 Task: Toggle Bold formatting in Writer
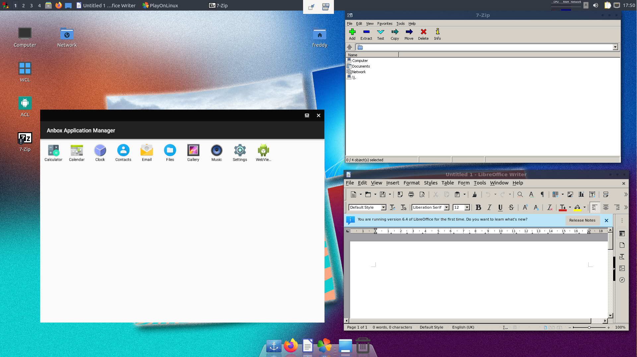(478, 208)
